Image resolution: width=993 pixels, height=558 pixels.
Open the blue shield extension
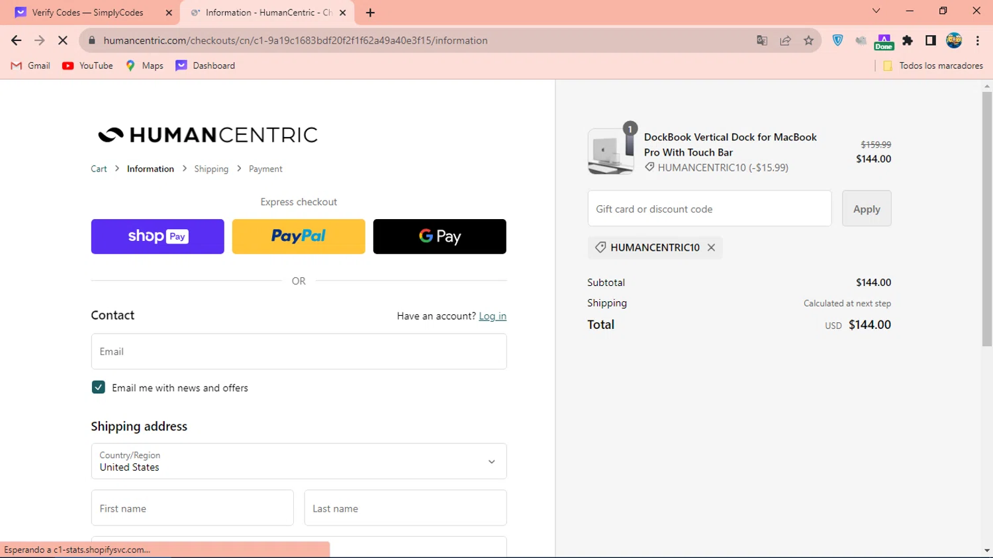(x=837, y=40)
